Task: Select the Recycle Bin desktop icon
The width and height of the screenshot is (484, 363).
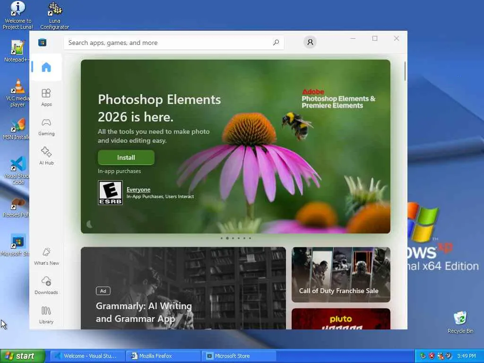Action: tap(460, 322)
